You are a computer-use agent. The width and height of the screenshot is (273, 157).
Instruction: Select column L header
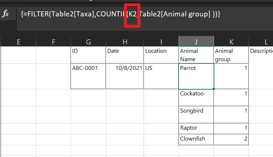tap(261, 42)
